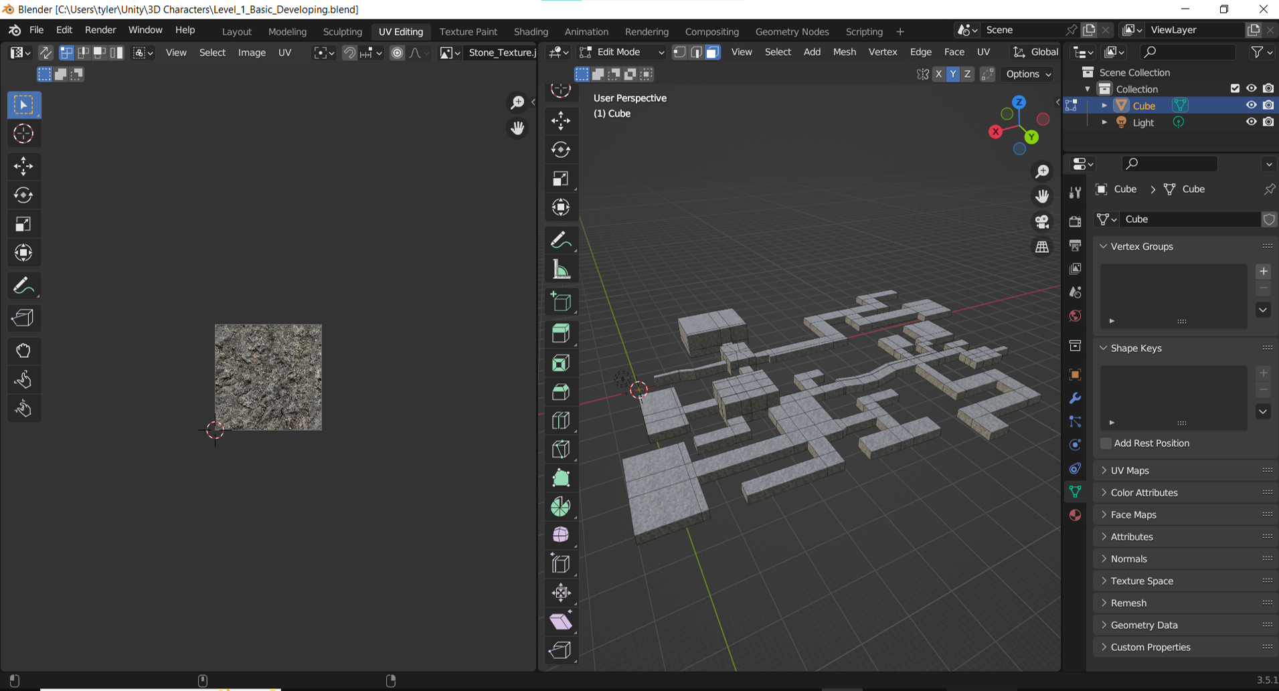Open Render Properties with the camera icon
The height and width of the screenshot is (691, 1279).
click(x=1076, y=221)
